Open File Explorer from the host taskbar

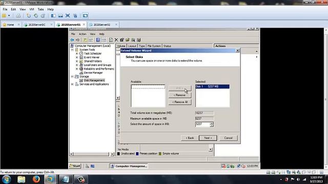[22, 179]
